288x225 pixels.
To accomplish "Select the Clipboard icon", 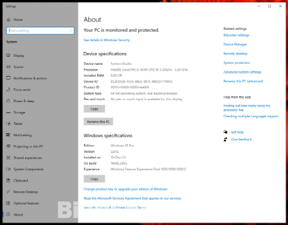I will (x=8, y=181).
